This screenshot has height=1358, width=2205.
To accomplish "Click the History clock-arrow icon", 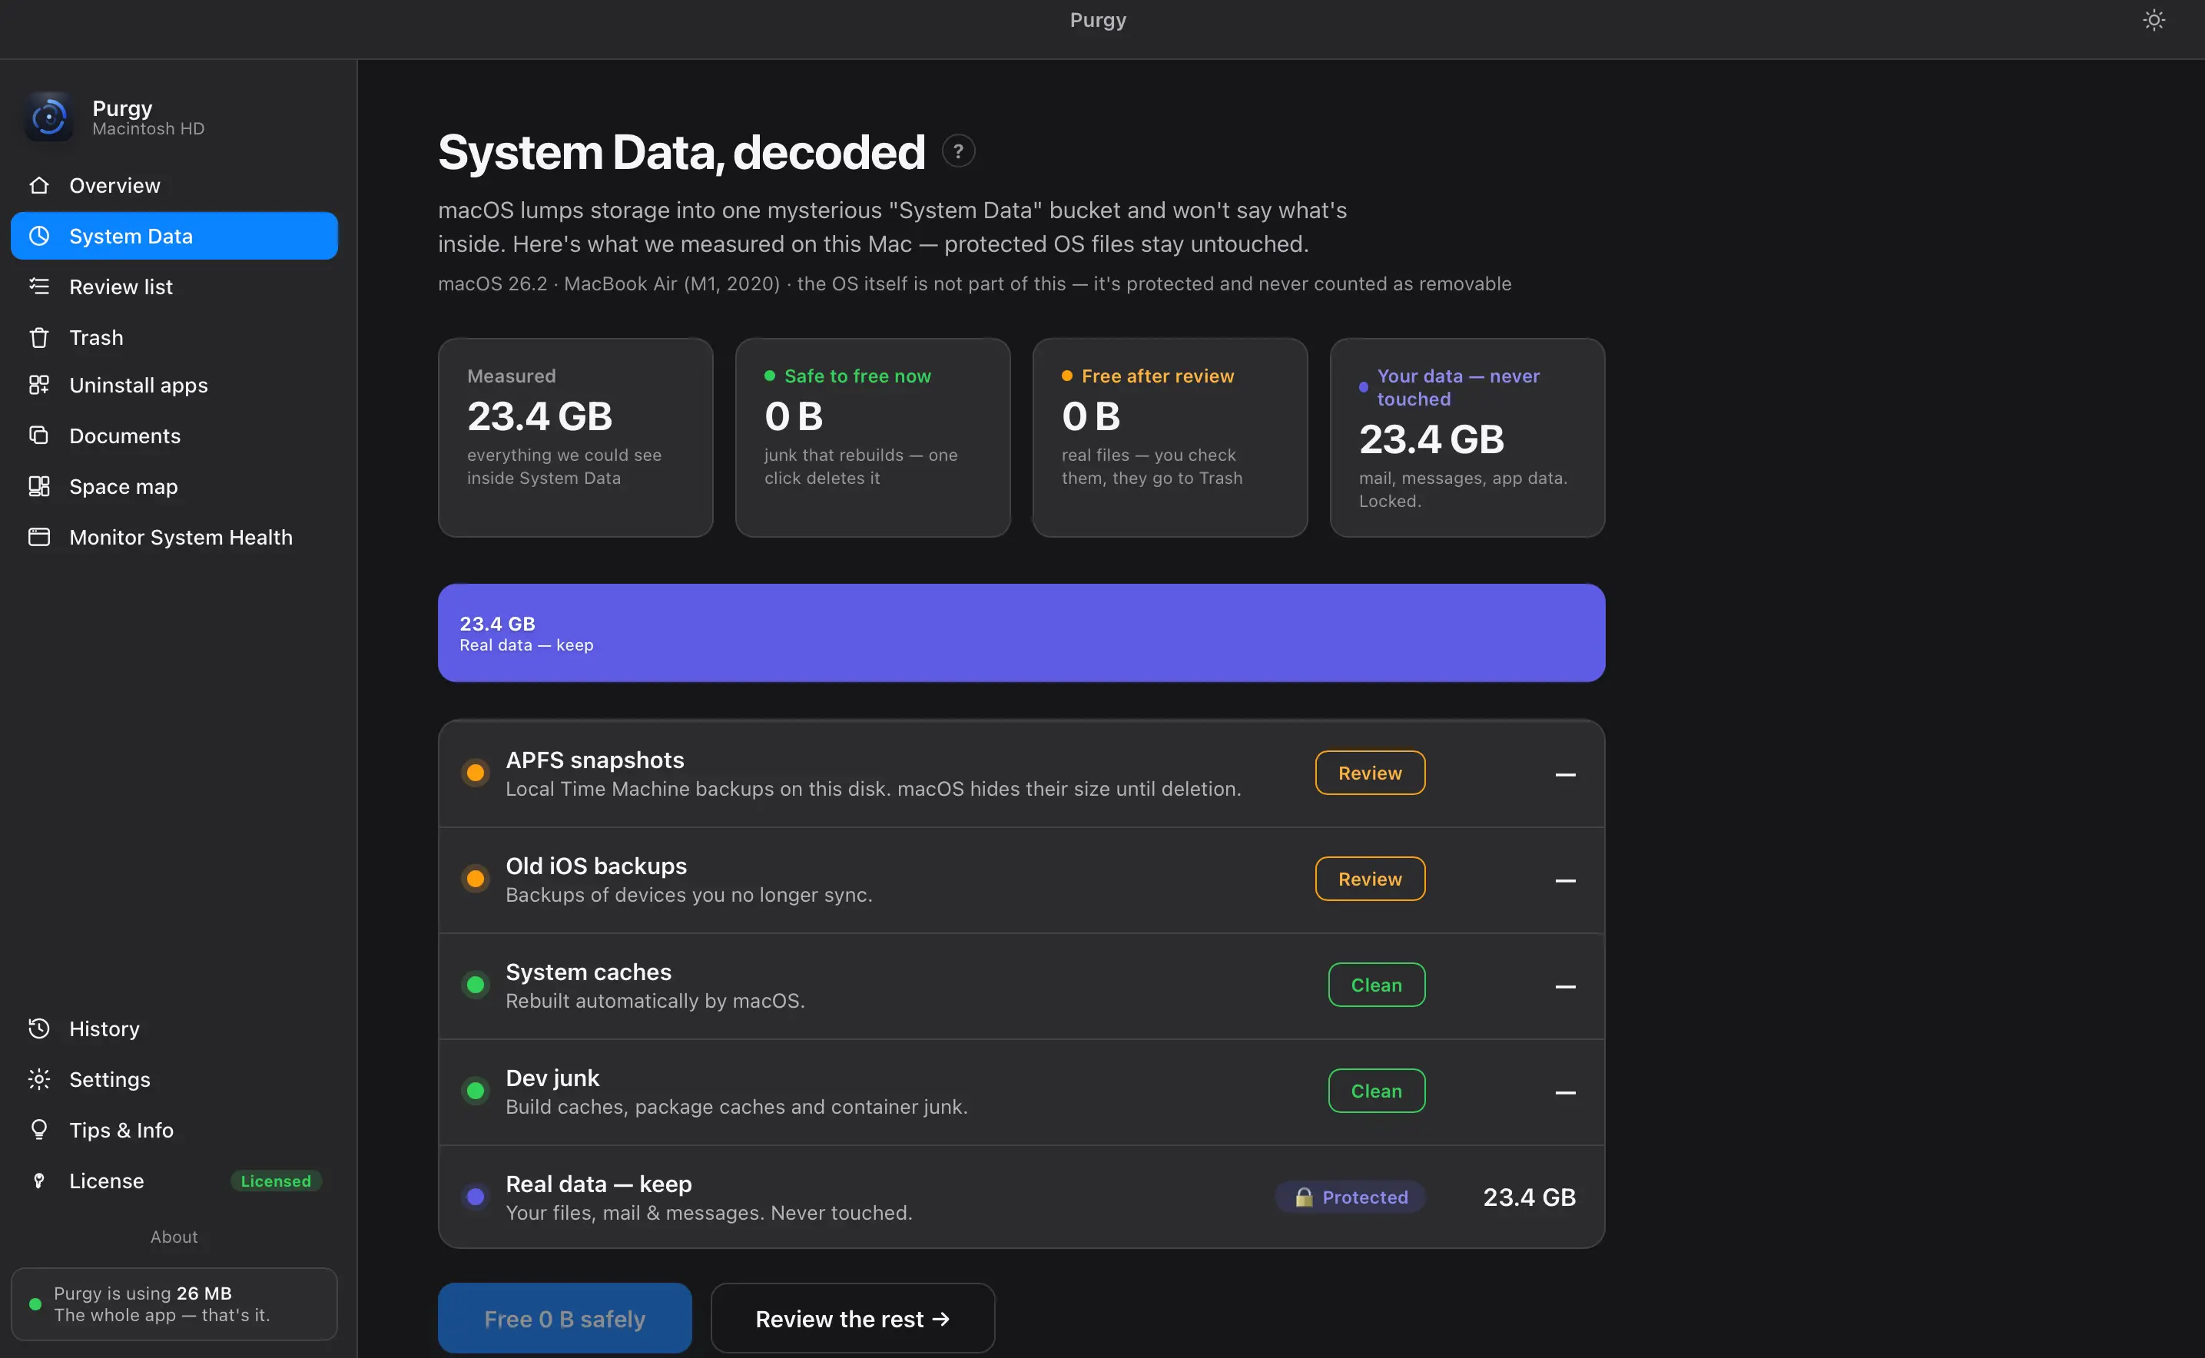I will pos(38,1028).
